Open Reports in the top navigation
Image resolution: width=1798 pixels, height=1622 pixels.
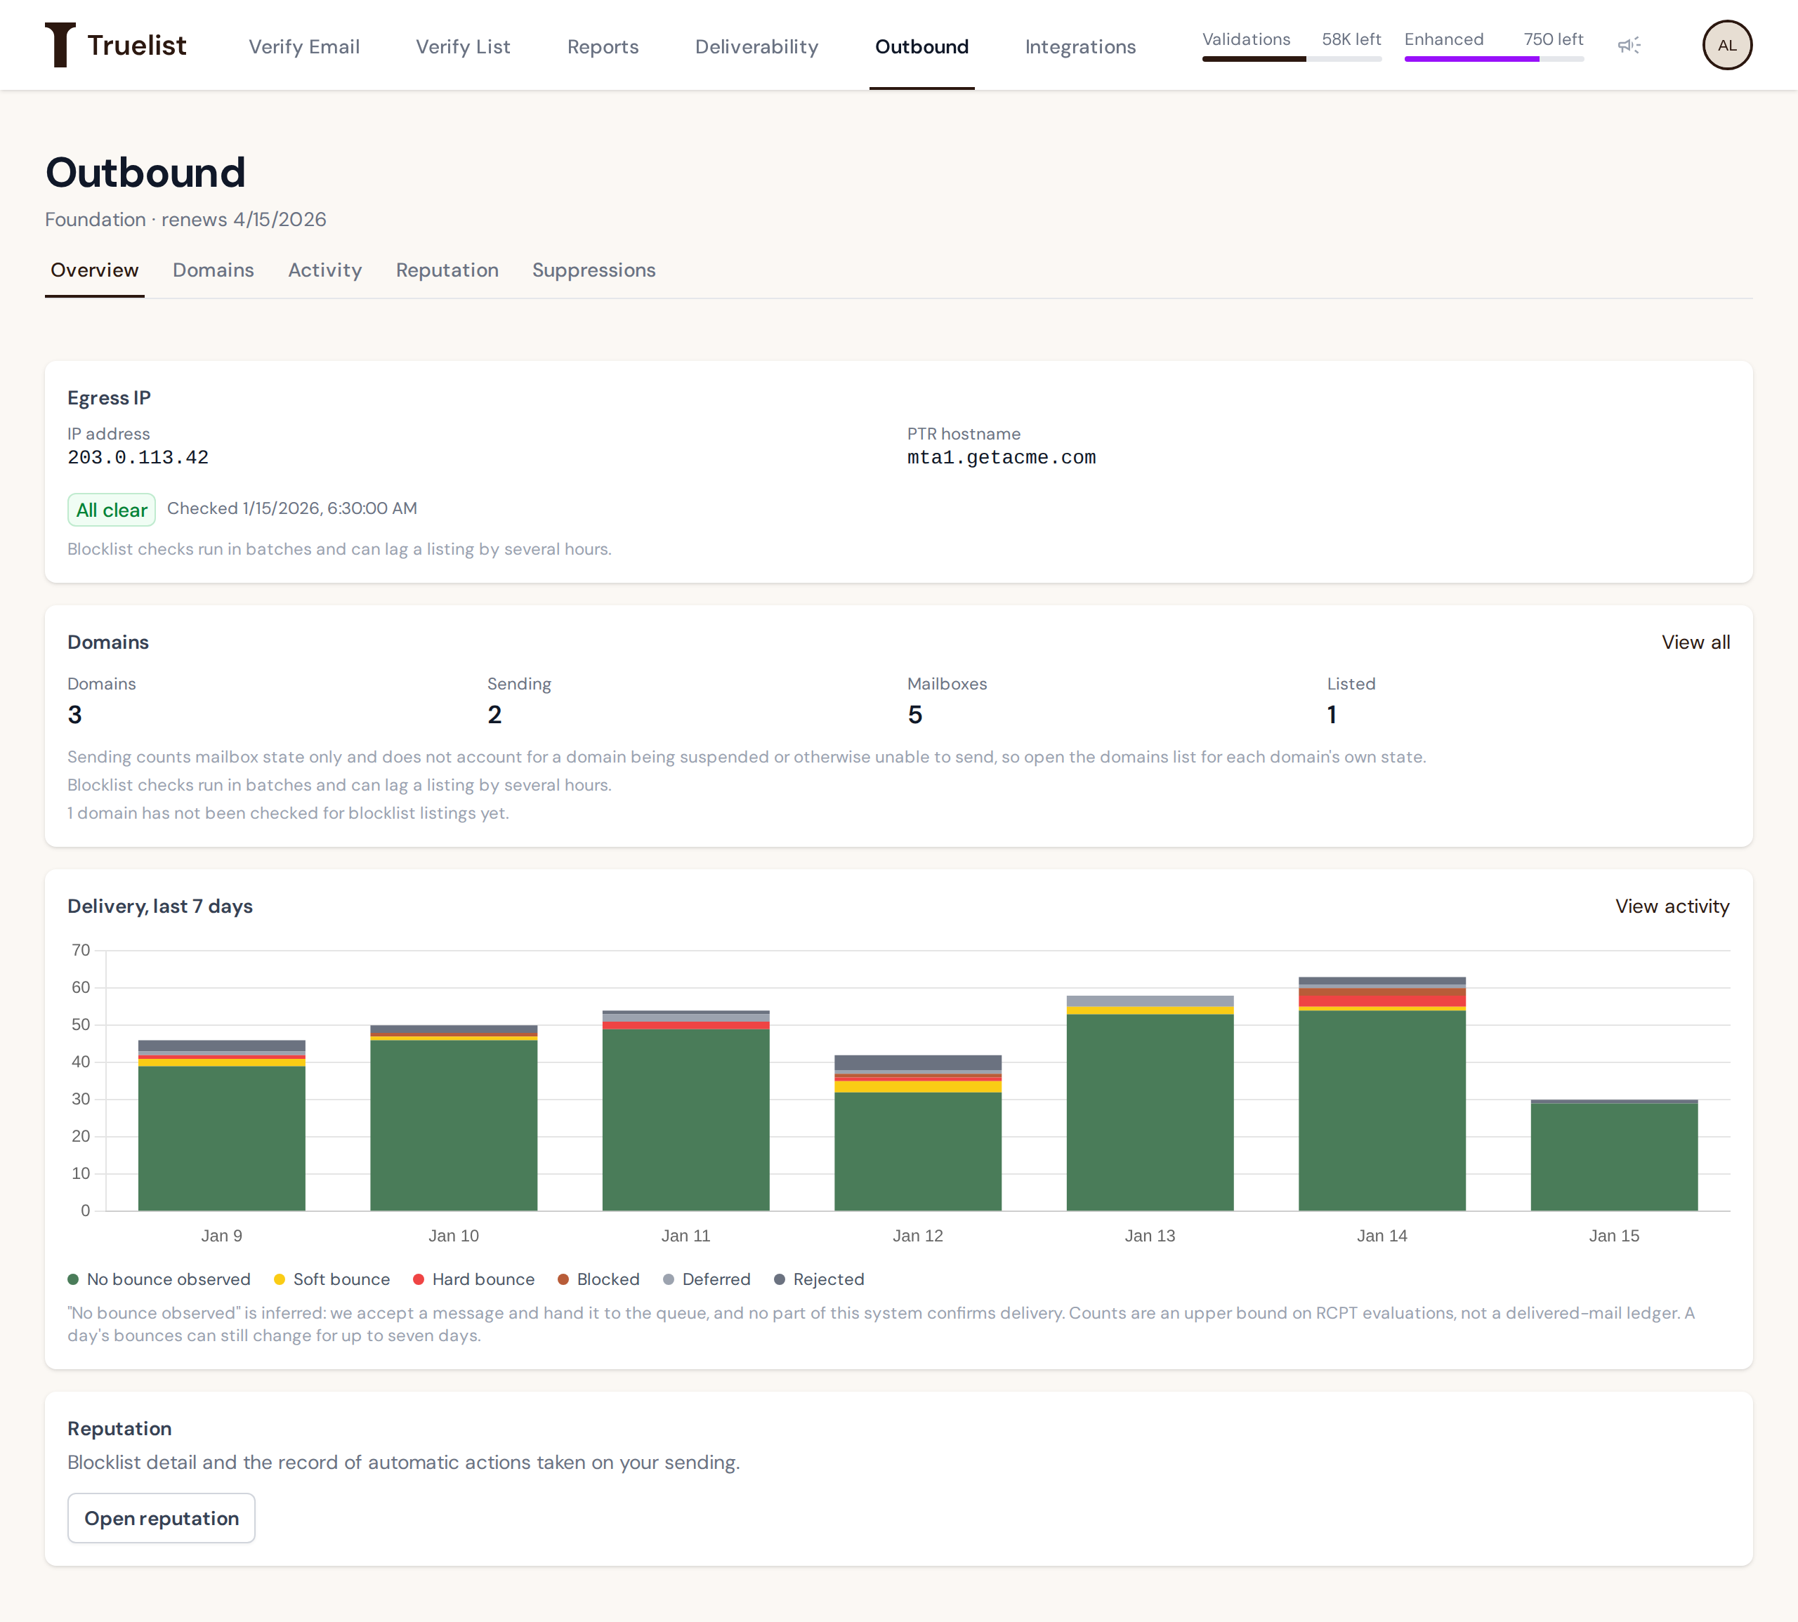pyautogui.click(x=603, y=46)
